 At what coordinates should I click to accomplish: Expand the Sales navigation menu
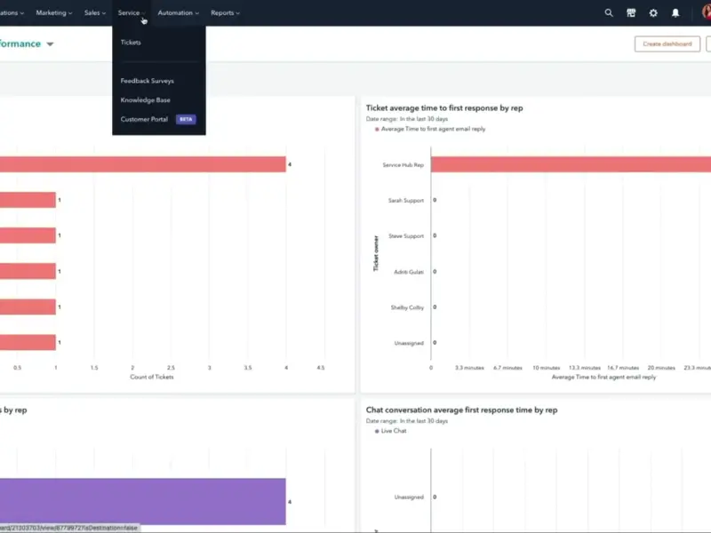[95, 13]
